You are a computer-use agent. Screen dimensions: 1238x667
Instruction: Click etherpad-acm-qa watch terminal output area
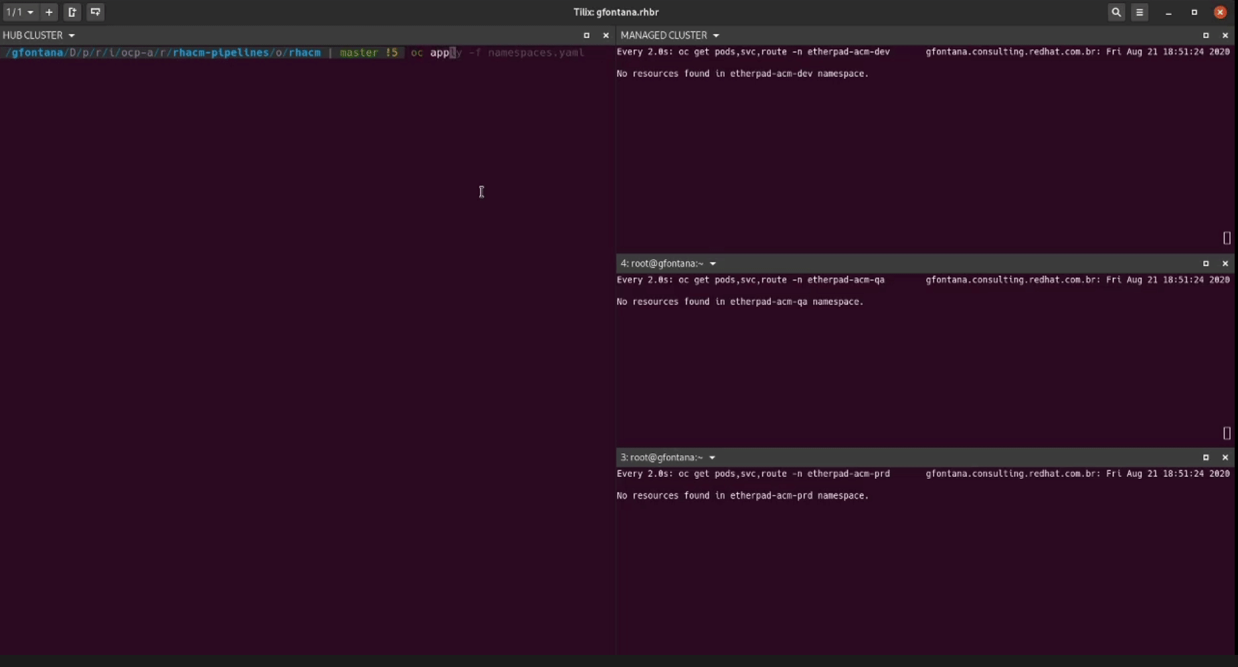[923, 362]
